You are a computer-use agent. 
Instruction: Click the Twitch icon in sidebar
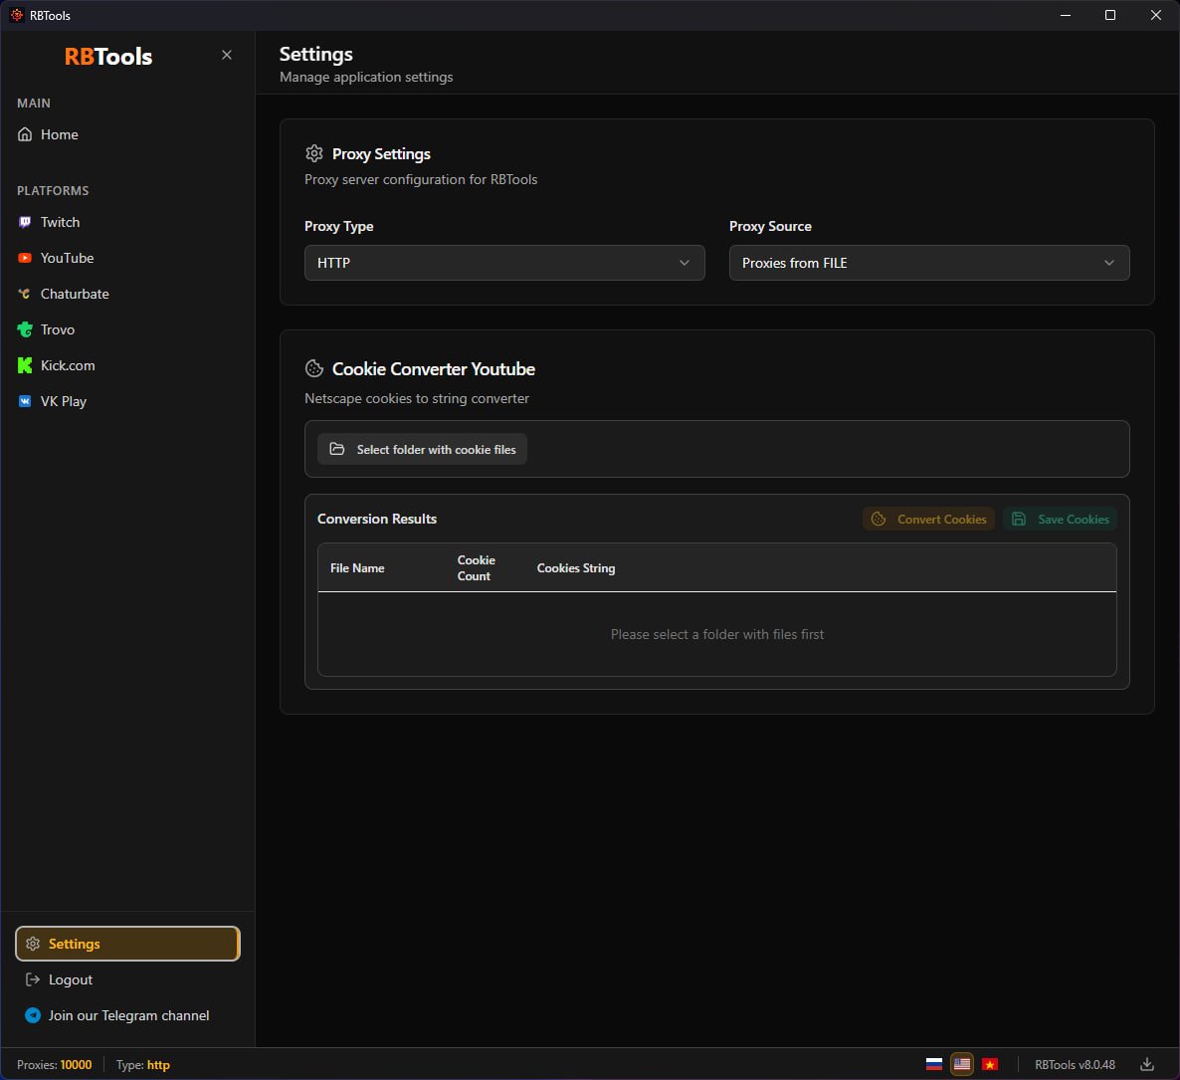[25, 222]
